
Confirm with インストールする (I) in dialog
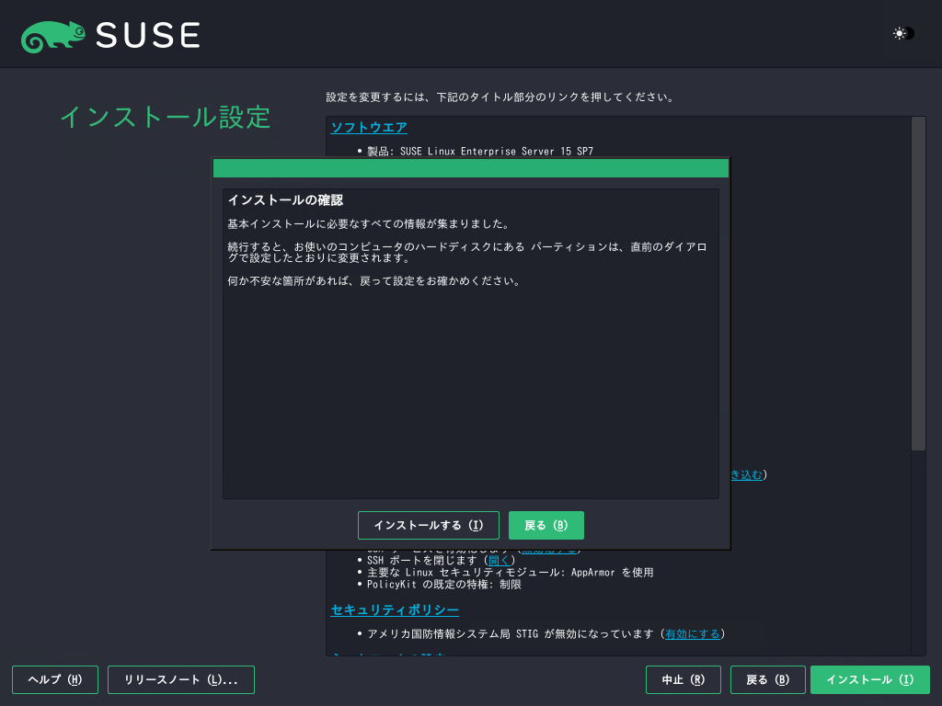[x=428, y=525]
